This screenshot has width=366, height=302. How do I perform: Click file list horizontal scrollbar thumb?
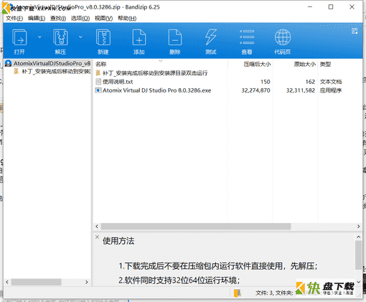click(x=196, y=226)
